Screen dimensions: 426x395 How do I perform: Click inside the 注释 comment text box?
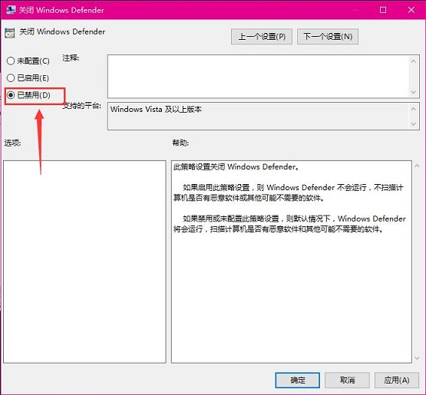(x=258, y=76)
